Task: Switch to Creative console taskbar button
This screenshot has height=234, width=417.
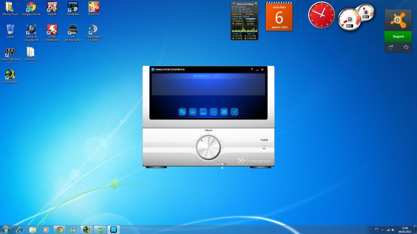Action: [114, 230]
